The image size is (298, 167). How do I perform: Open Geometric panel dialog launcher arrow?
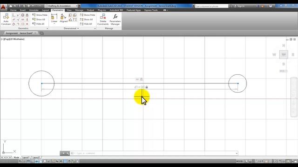[x=47, y=29]
